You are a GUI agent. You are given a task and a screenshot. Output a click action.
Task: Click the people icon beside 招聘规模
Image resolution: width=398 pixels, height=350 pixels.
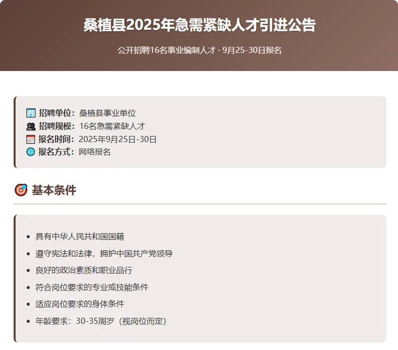pyautogui.click(x=31, y=126)
